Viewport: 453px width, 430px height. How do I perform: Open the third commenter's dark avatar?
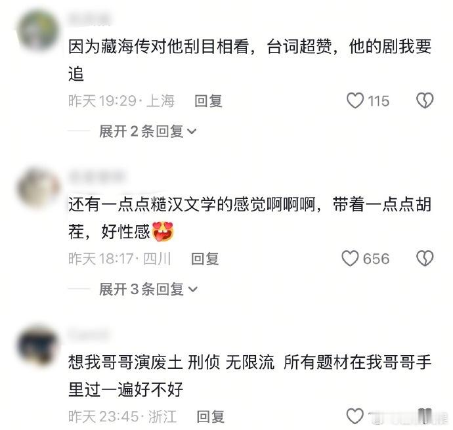click(38, 345)
